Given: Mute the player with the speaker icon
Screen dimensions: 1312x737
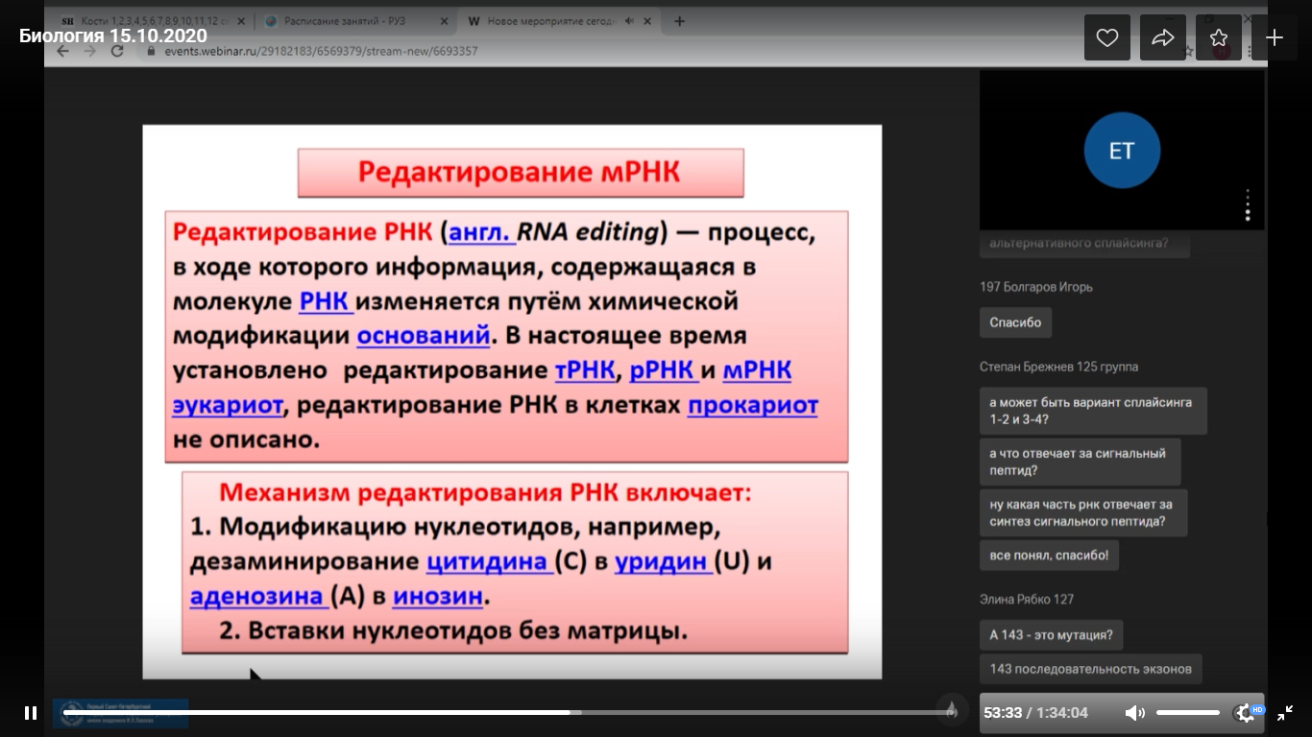Looking at the screenshot, I should [x=1134, y=713].
